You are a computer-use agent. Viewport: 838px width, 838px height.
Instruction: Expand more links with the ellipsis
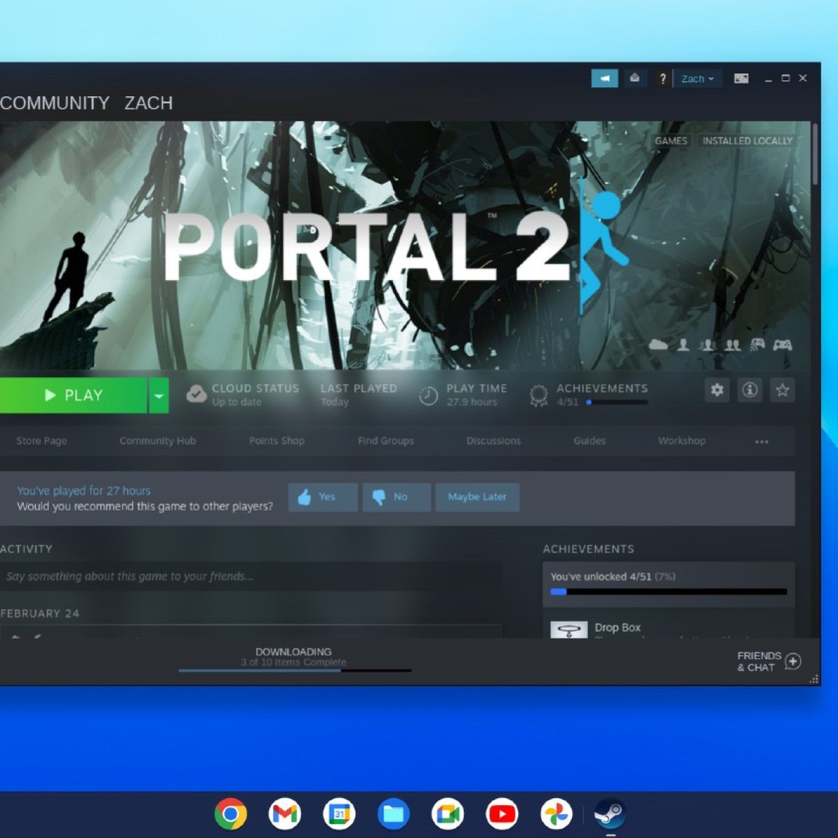tap(761, 441)
